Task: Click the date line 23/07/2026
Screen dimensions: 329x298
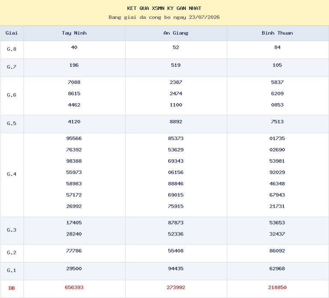Action: click(x=164, y=17)
